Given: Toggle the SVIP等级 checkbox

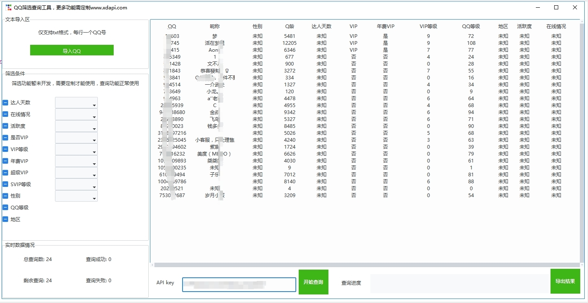Looking at the screenshot, I should [5, 184].
